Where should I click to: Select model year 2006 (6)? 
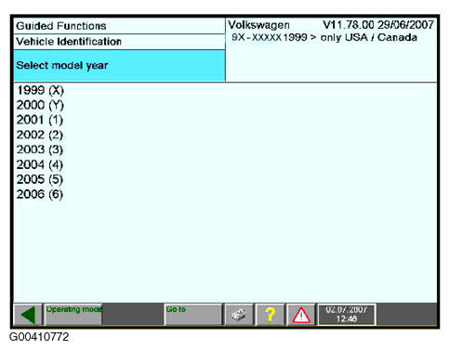40,194
